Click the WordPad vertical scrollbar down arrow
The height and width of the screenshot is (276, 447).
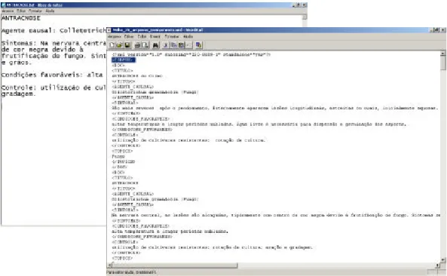[442, 259]
